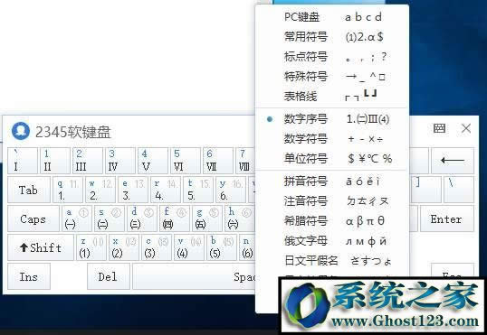487x335 pixels.
Task: Tap the 1 key showing Ⅱ
Action: pyautogui.click(x=55, y=161)
